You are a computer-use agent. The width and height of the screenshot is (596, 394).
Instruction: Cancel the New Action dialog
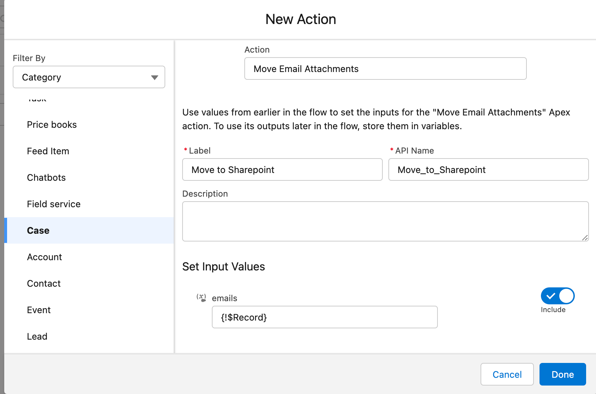(x=507, y=374)
